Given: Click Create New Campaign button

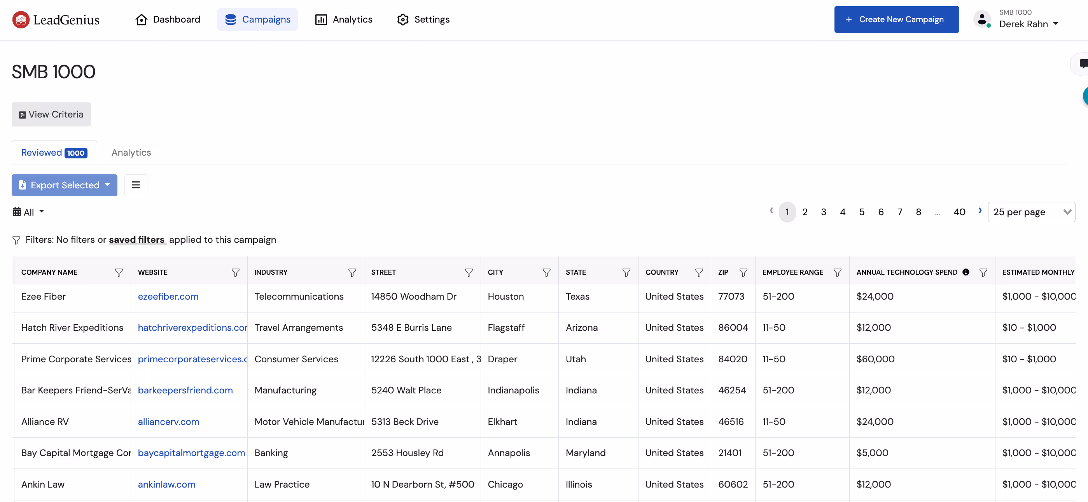Looking at the screenshot, I should (896, 19).
